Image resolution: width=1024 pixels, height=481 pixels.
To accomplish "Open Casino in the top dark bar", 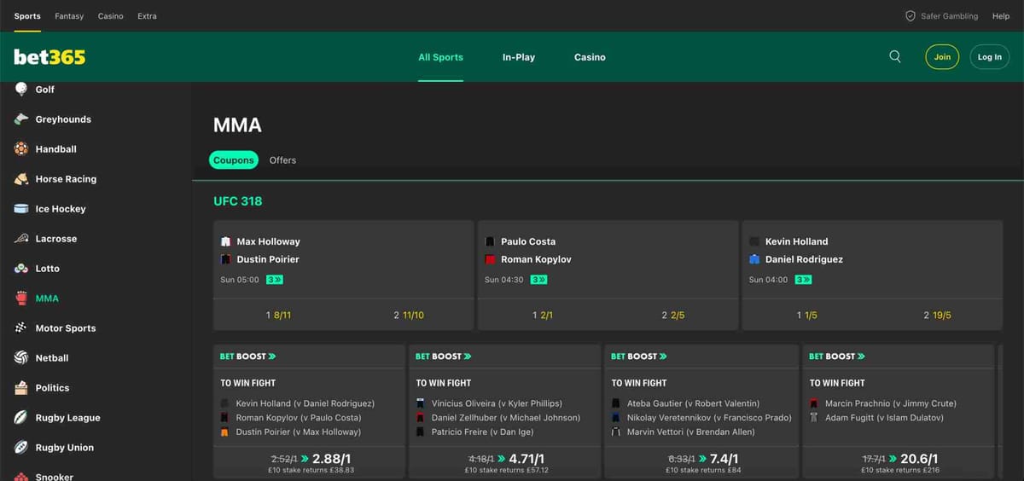I will click(110, 16).
